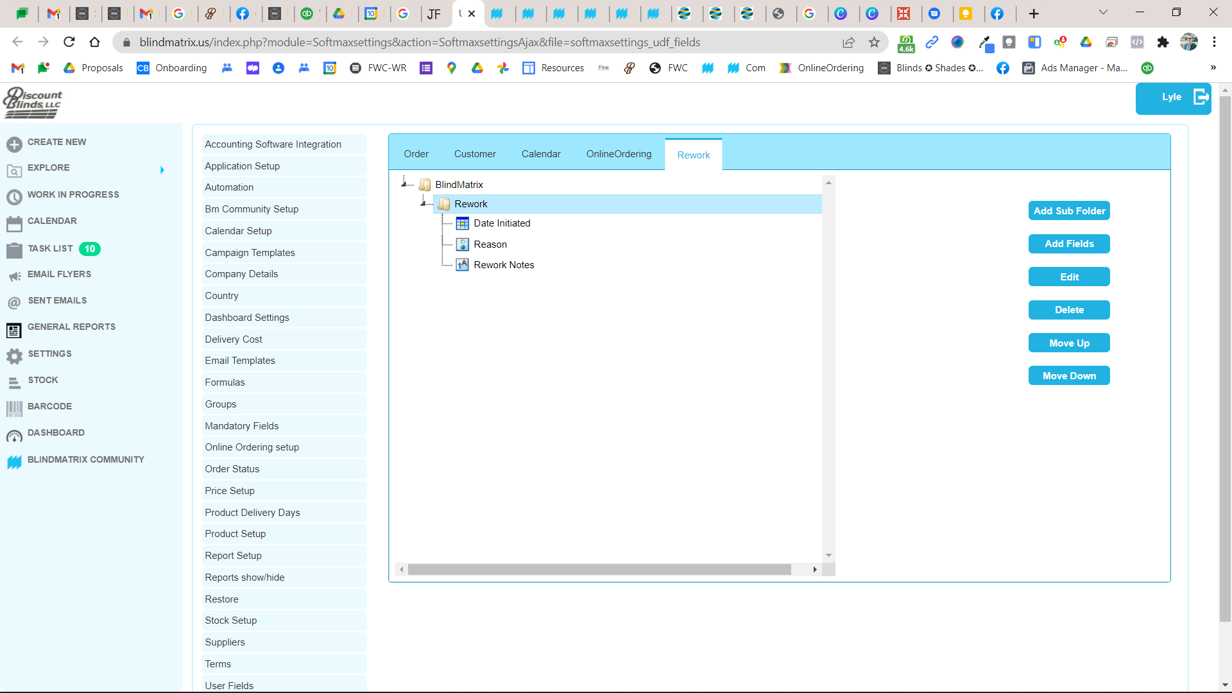Click the Barcode sidebar icon
Screen dimensions: 1232x693
pyautogui.click(x=14, y=408)
